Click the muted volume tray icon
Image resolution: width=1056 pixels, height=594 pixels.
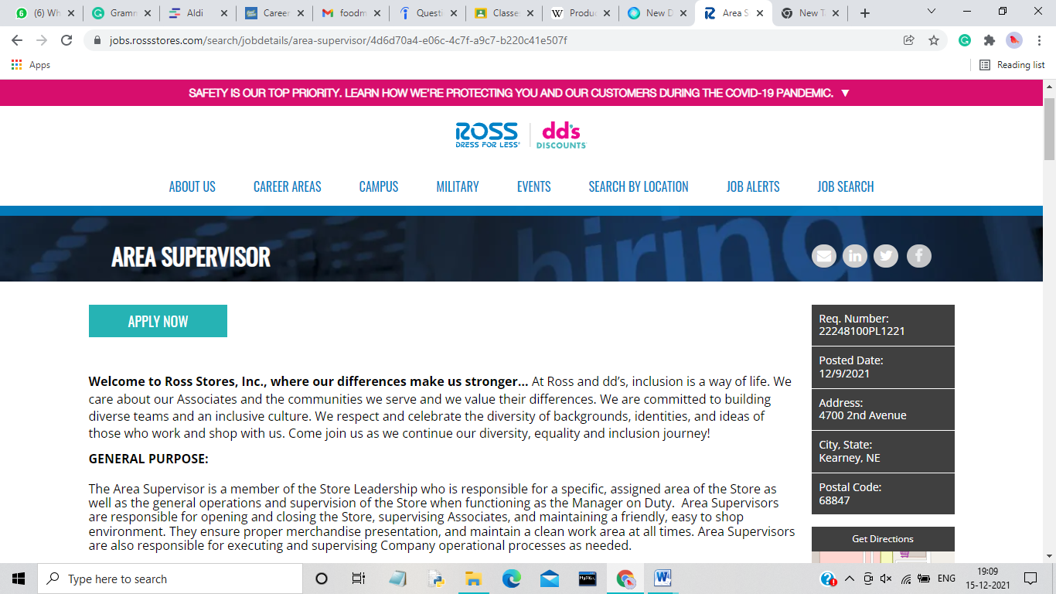(x=886, y=579)
